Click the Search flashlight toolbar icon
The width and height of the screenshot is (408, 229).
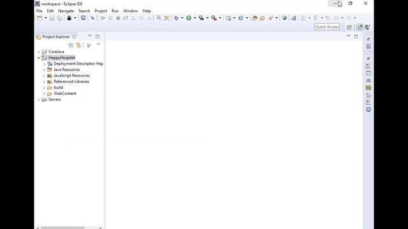click(270, 18)
